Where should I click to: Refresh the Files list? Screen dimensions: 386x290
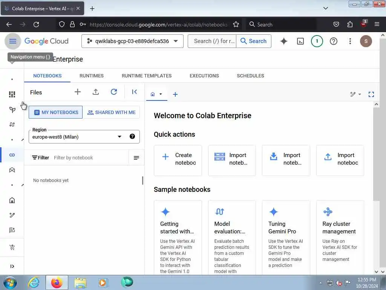[114, 92]
